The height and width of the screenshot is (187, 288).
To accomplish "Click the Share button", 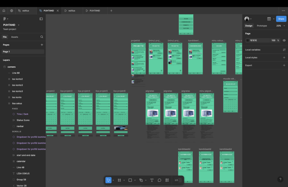I will [281, 19].
